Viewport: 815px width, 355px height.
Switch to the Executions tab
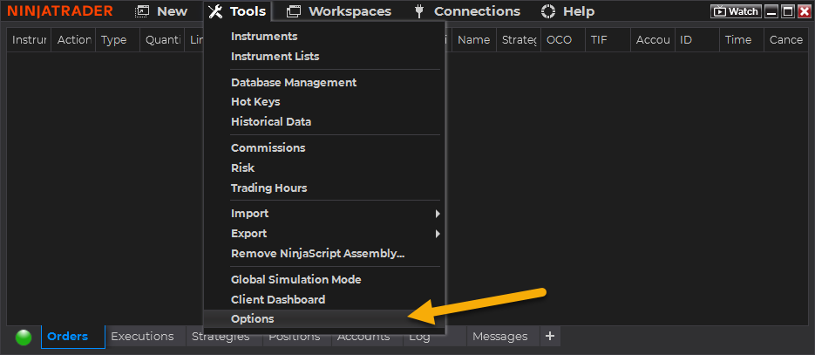[x=142, y=337]
